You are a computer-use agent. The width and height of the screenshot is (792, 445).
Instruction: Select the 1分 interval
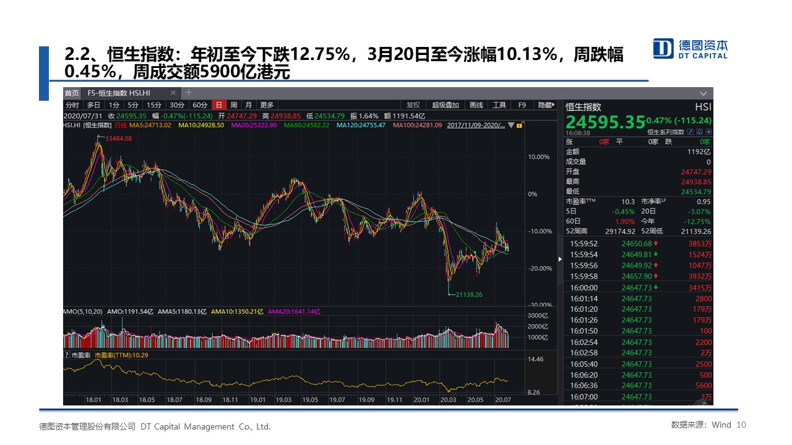pos(114,105)
